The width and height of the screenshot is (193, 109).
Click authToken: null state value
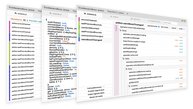57,23
